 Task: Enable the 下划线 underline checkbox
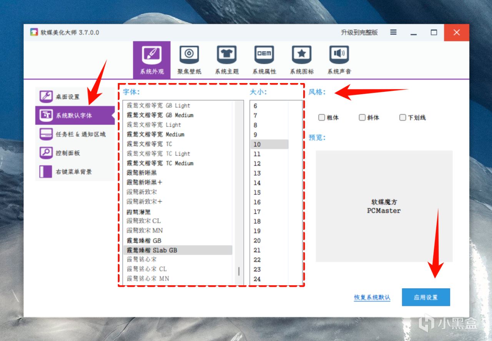tap(402, 118)
